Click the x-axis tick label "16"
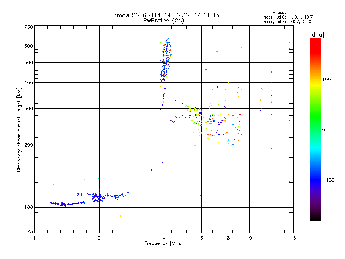The width and height of the screenshot is (345, 259). coord(293,238)
